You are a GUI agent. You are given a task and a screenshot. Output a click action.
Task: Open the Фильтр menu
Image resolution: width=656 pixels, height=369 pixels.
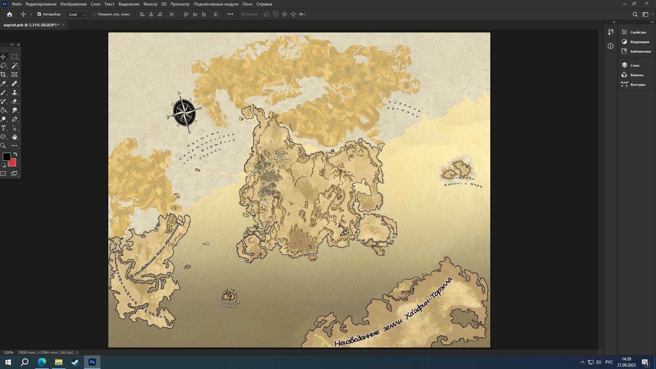[x=150, y=4]
